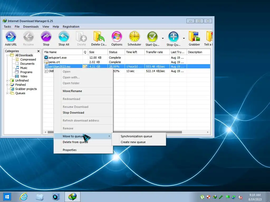The width and height of the screenshot is (270, 202).
Task: Click the Stop Queue icon
Action: click(x=173, y=38)
